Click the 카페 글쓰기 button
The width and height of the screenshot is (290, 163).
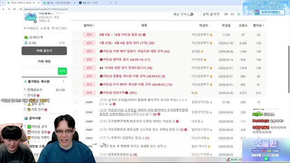pyautogui.click(x=44, y=51)
